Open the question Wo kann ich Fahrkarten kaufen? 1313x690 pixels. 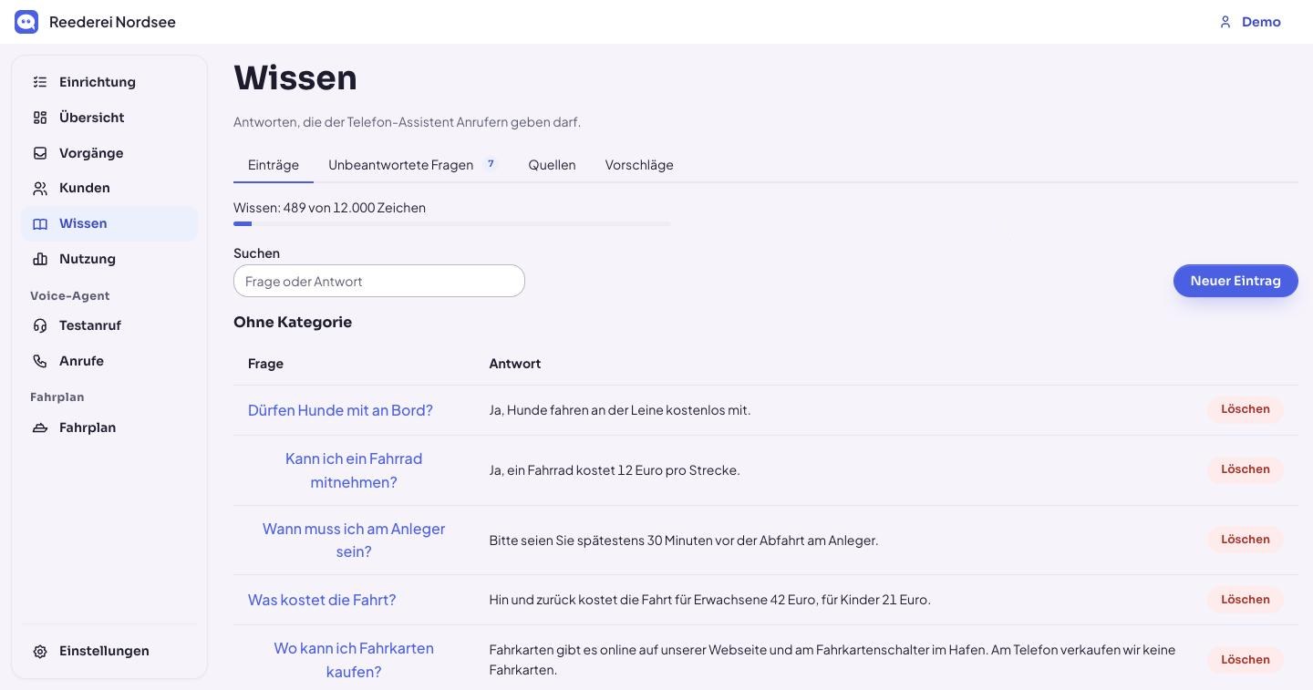(354, 660)
